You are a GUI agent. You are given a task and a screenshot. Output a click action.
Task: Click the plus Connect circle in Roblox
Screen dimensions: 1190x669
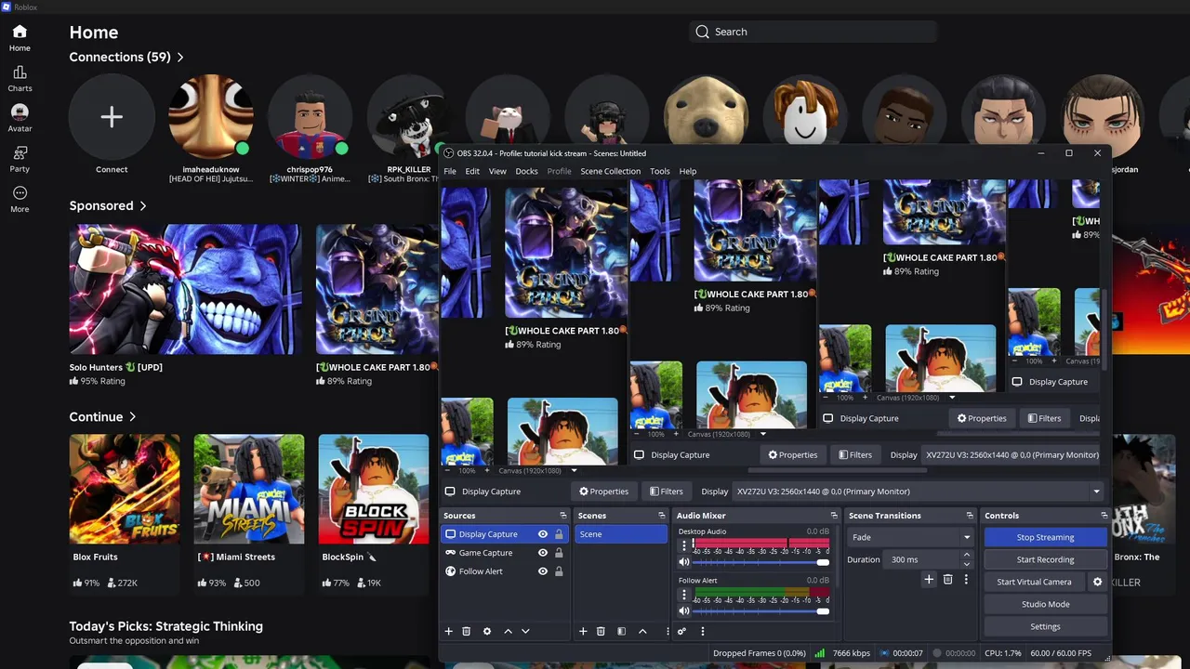pyautogui.click(x=112, y=117)
